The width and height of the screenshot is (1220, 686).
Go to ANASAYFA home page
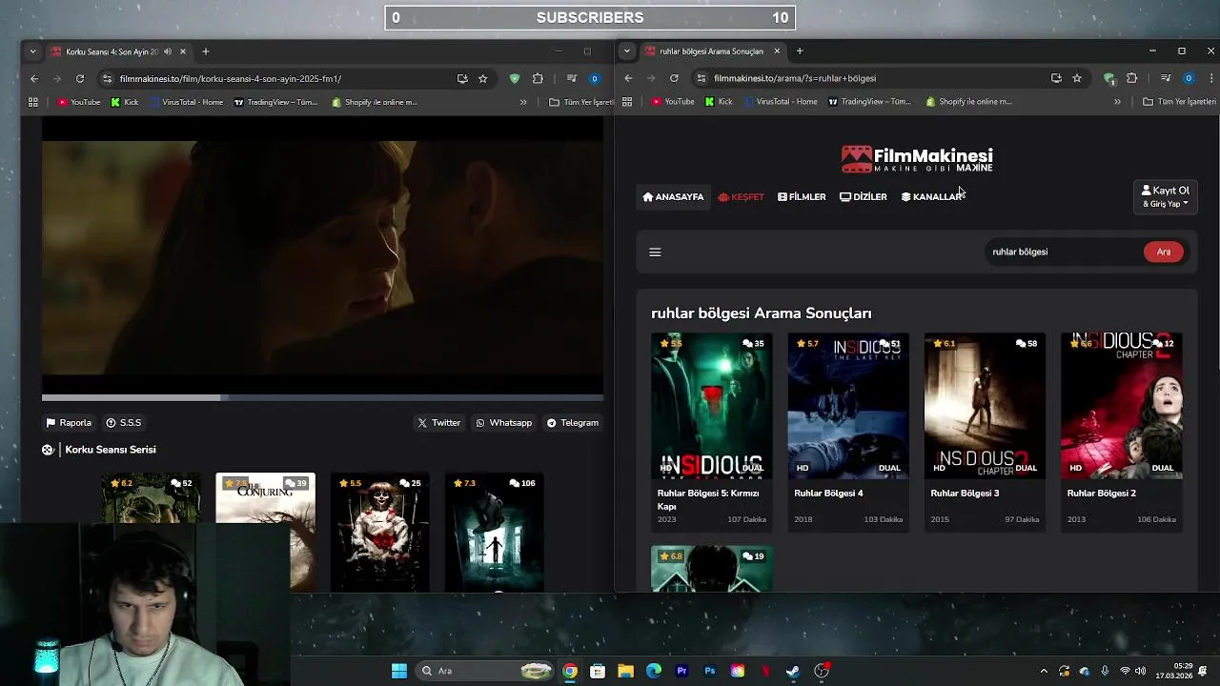tap(673, 197)
